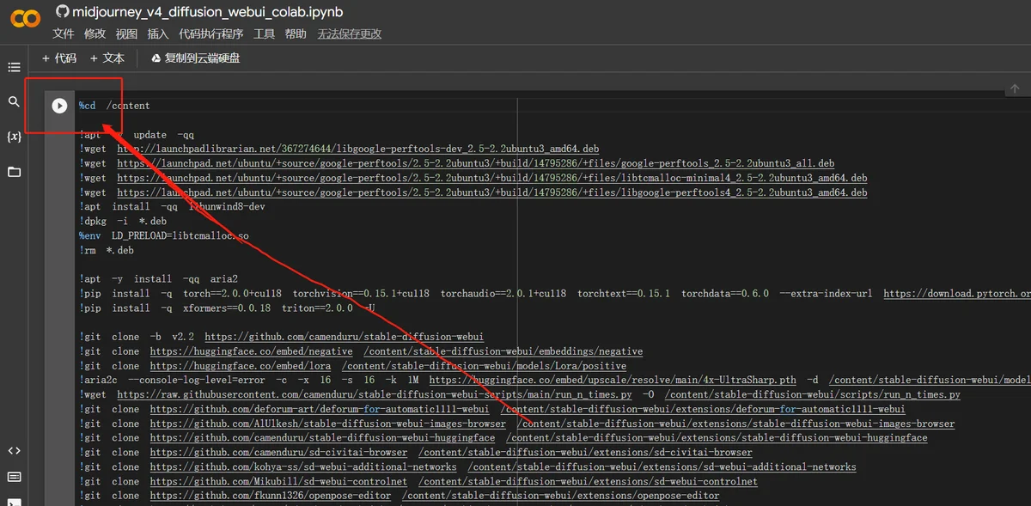Click the xformers==0.0.18 pip install line
The width and height of the screenshot is (1031, 506).
coord(227,308)
